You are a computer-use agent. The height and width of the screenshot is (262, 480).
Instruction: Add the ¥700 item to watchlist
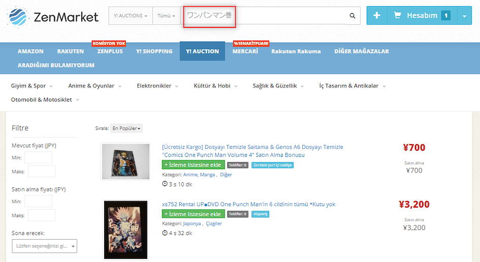click(193, 165)
